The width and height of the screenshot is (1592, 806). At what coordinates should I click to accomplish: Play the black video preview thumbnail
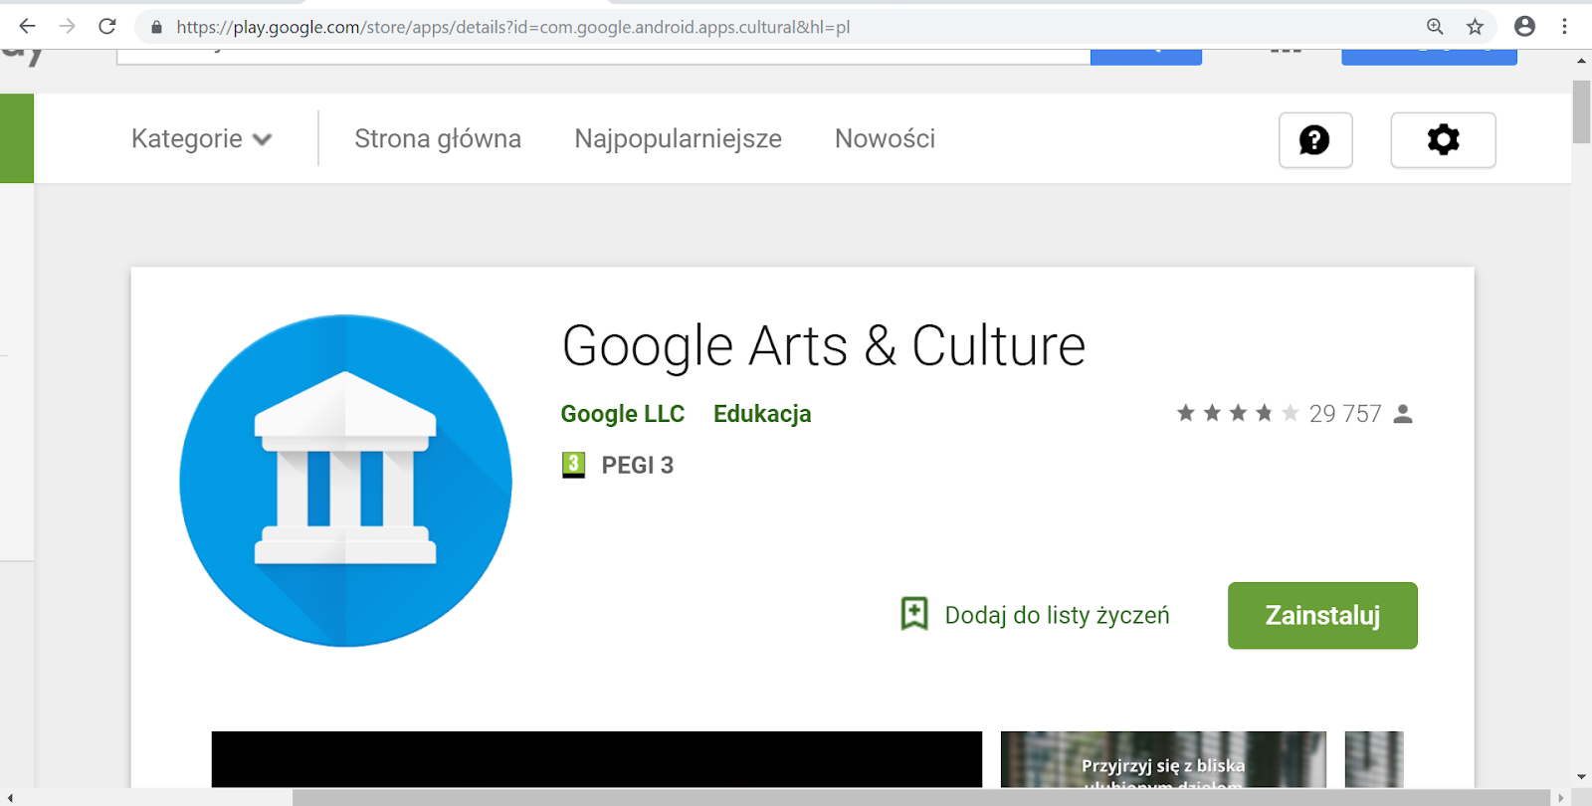pos(597,759)
